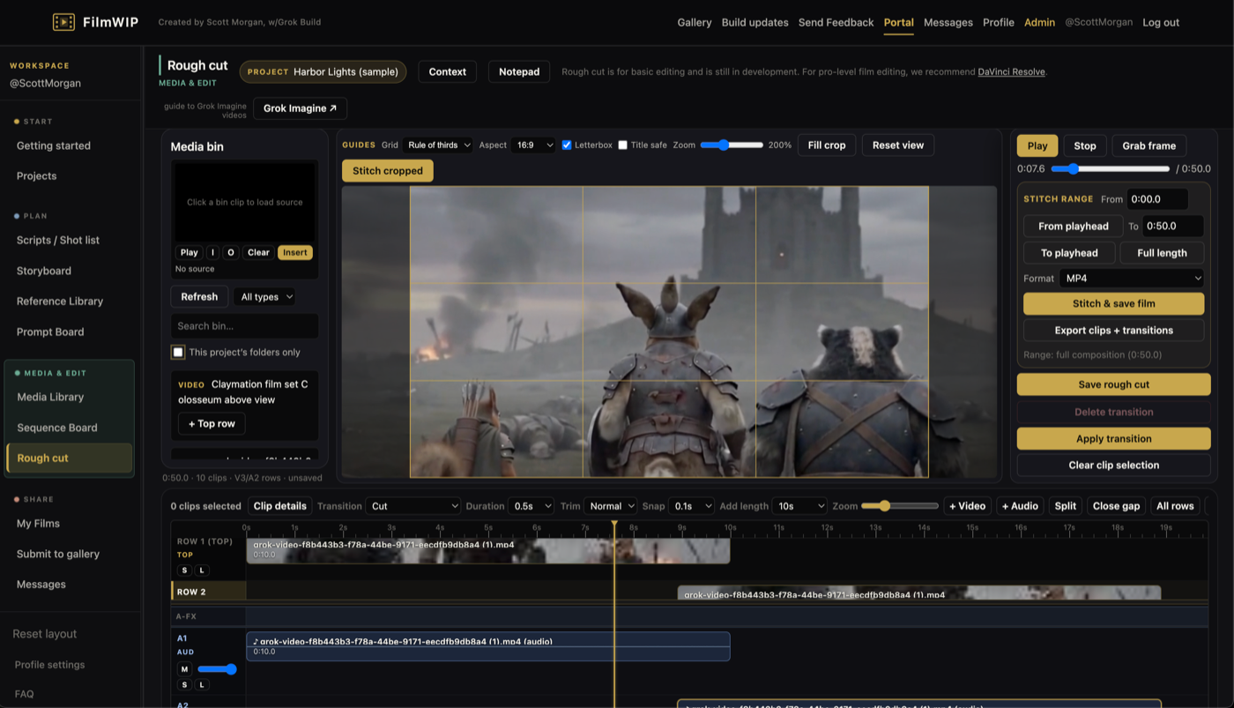Screen dimensions: 1234x708
Task: Open Submit to gallery in sidebar
Action: tap(58, 554)
